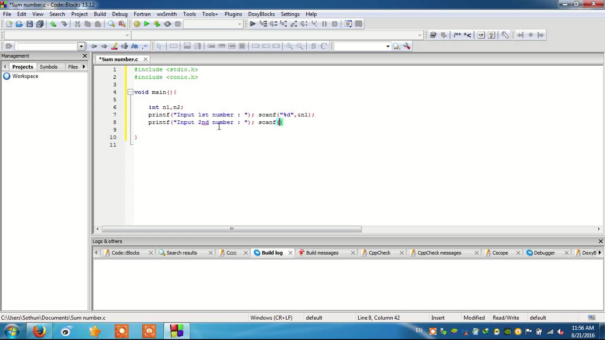605x340 pixels.
Task: Click the Save all files icon
Action: (x=40, y=24)
